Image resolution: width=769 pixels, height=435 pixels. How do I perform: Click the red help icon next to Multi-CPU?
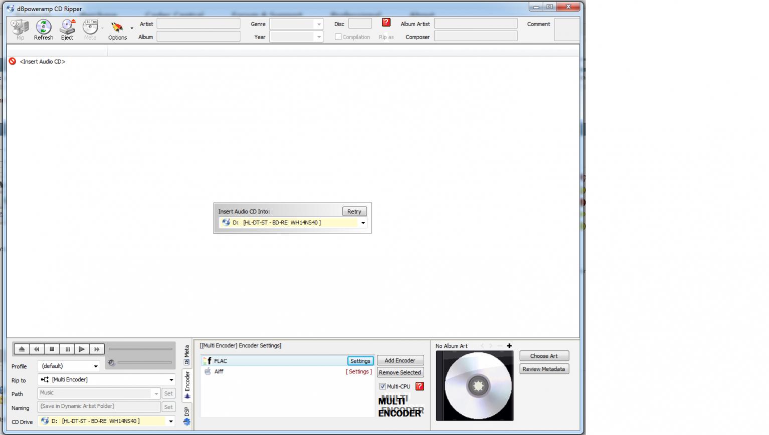pyautogui.click(x=420, y=386)
